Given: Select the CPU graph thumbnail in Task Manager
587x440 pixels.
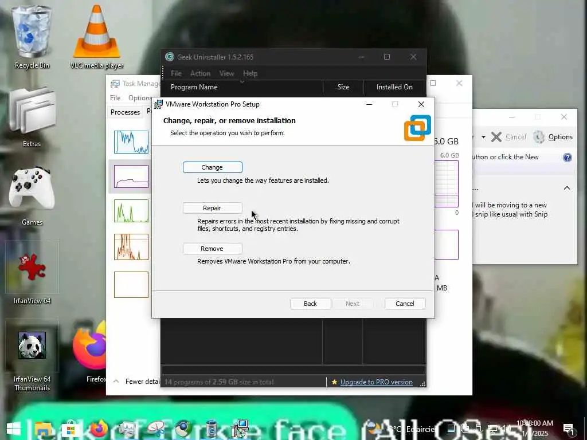Looking at the screenshot, I should 131,142.
